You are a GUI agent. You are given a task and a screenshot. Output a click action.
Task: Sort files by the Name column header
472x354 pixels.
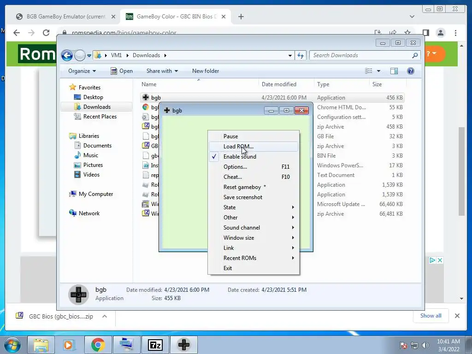click(199, 84)
